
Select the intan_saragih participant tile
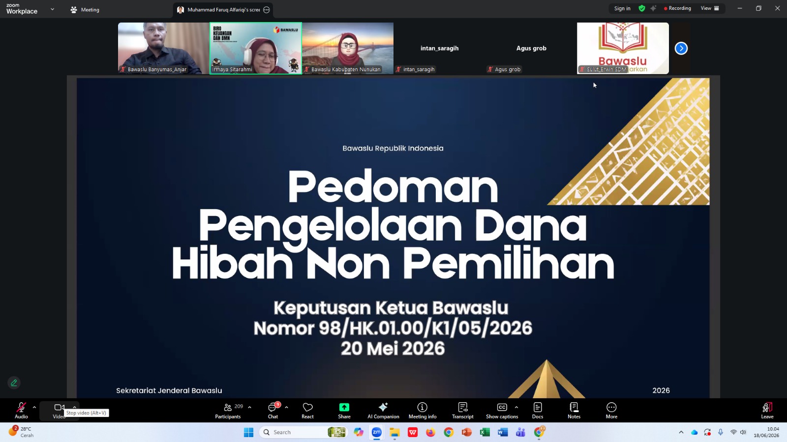click(439, 48)
